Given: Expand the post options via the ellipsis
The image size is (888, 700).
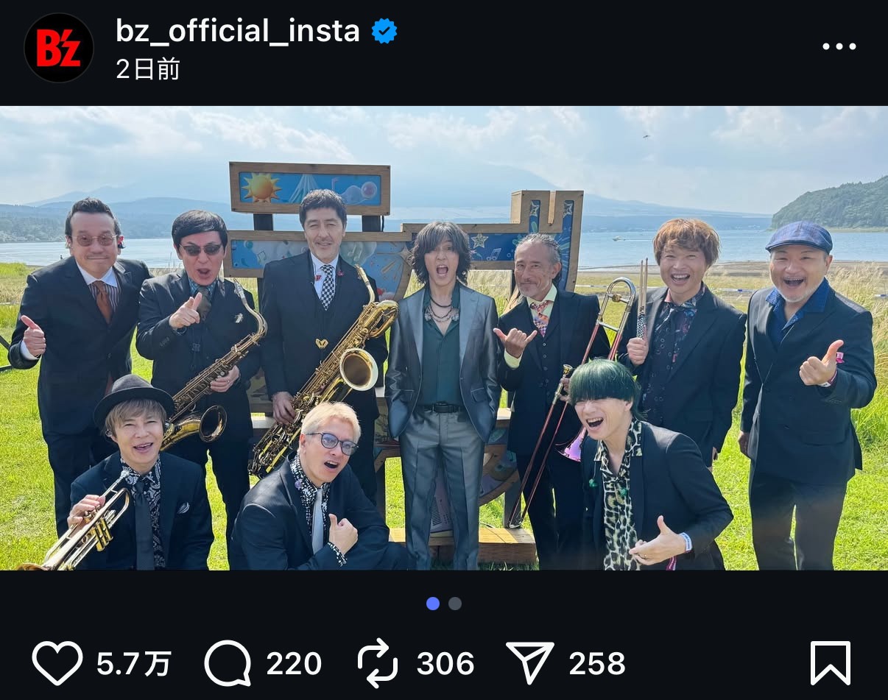Looking at the screenshot, I should coord(839,46).
